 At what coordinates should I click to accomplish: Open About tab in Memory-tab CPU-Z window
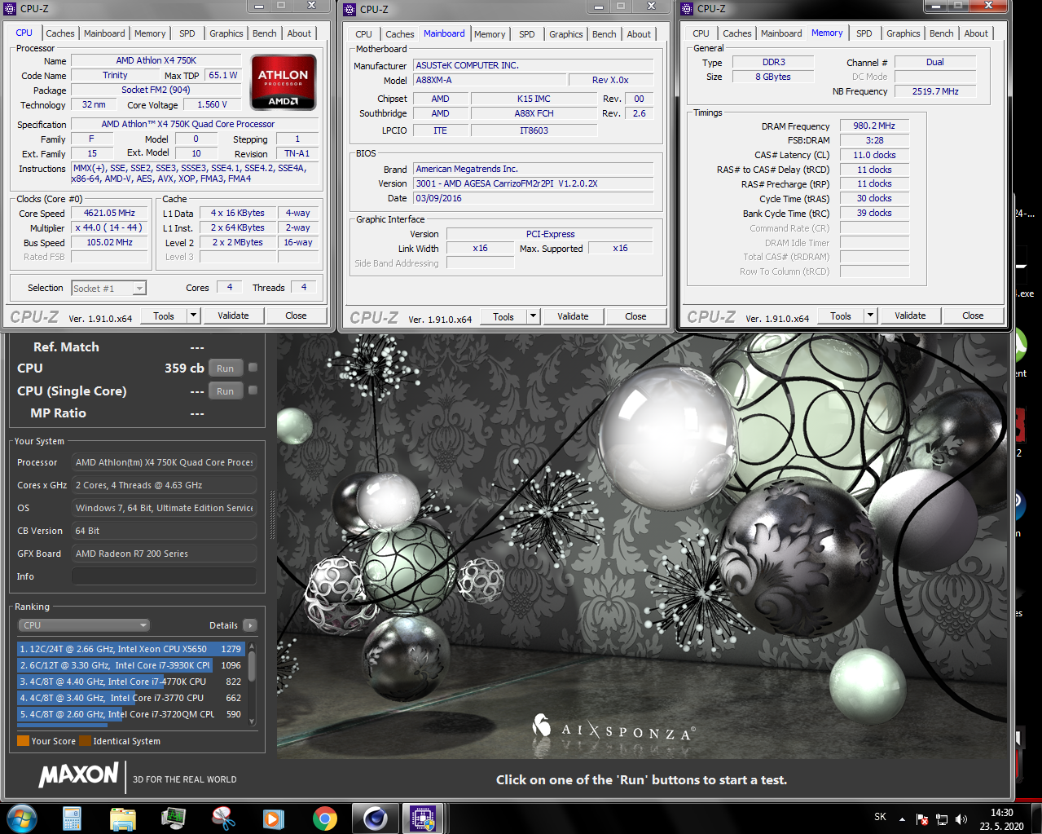976,33
